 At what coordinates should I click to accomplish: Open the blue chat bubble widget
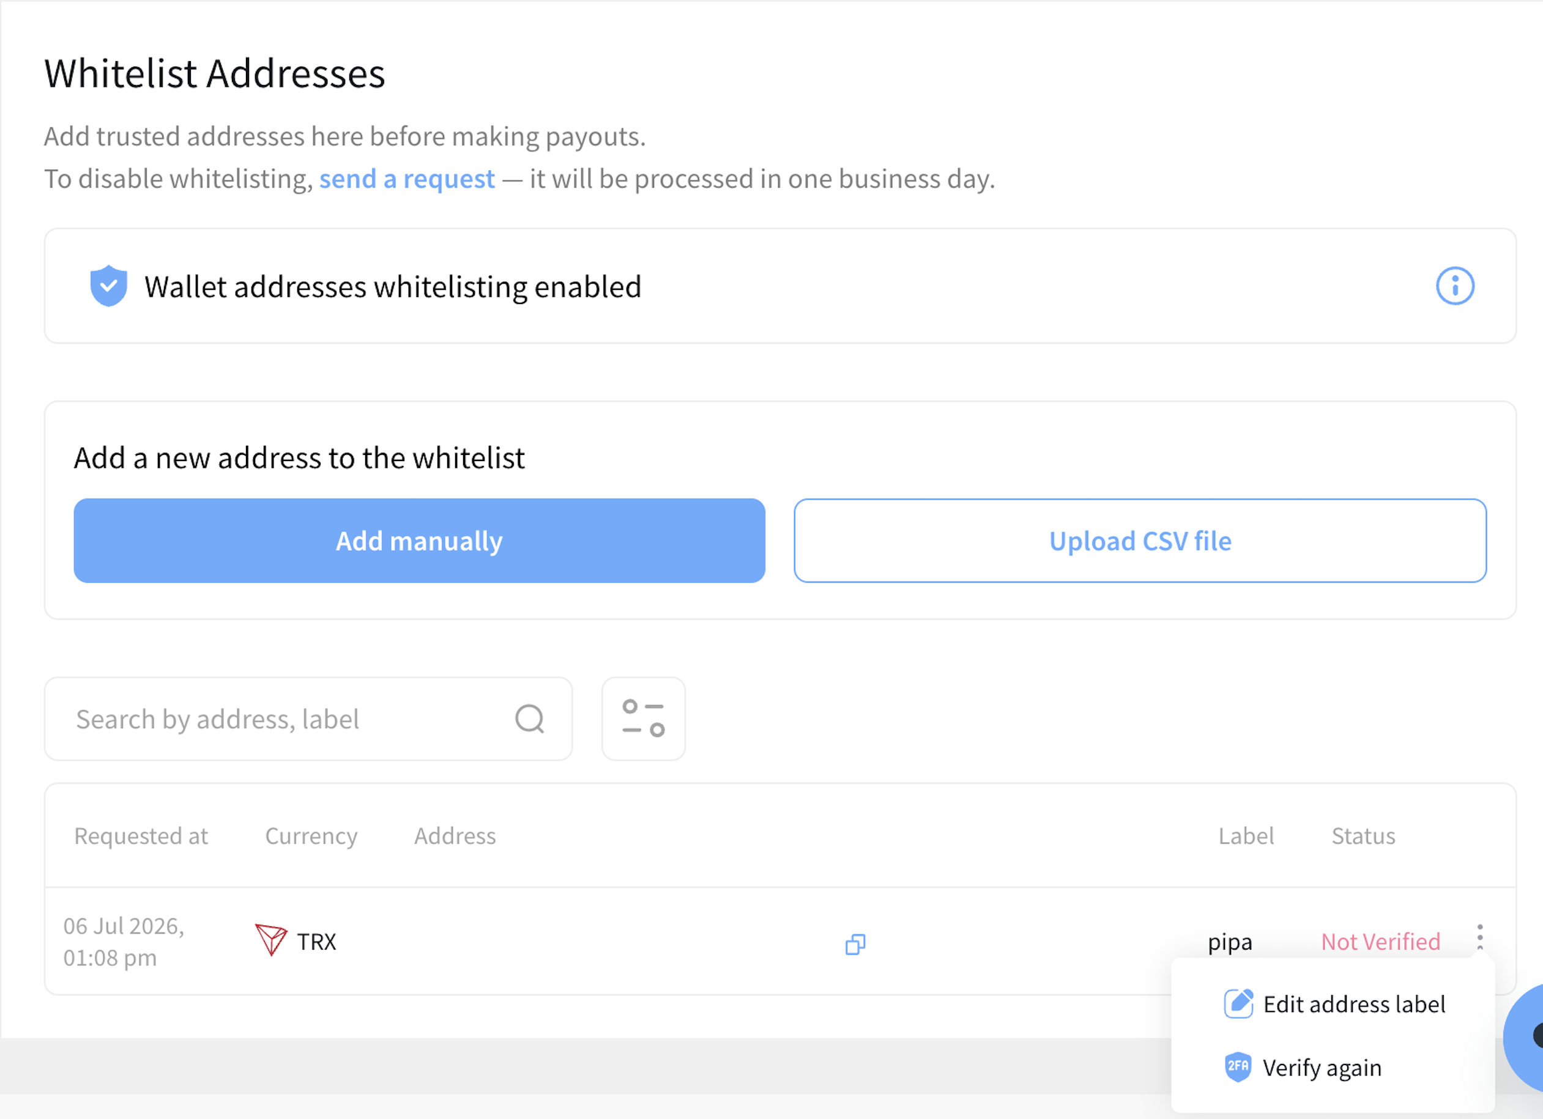coord(1526,1036)
